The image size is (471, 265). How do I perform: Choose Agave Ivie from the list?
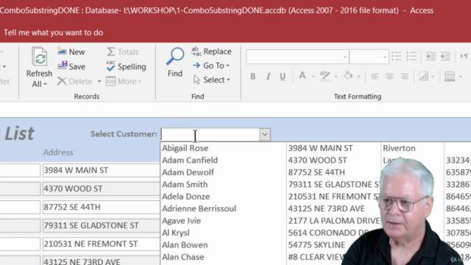182,221
